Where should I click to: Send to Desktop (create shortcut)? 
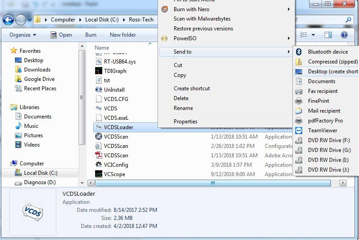(x=326, y=72)
